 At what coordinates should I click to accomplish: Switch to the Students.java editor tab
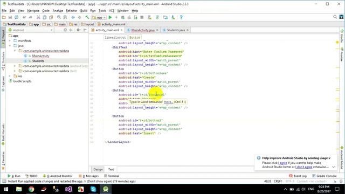tap(175, 30)
